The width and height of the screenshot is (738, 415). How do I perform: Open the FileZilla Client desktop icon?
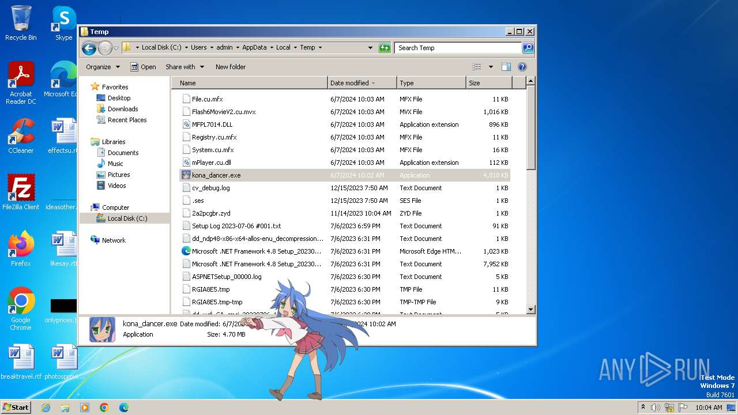point(21,193)
